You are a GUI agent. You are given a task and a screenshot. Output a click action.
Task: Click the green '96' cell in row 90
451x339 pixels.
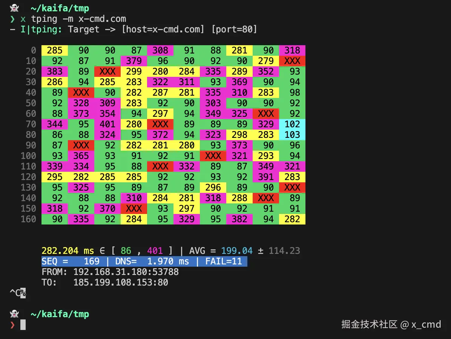292,145
